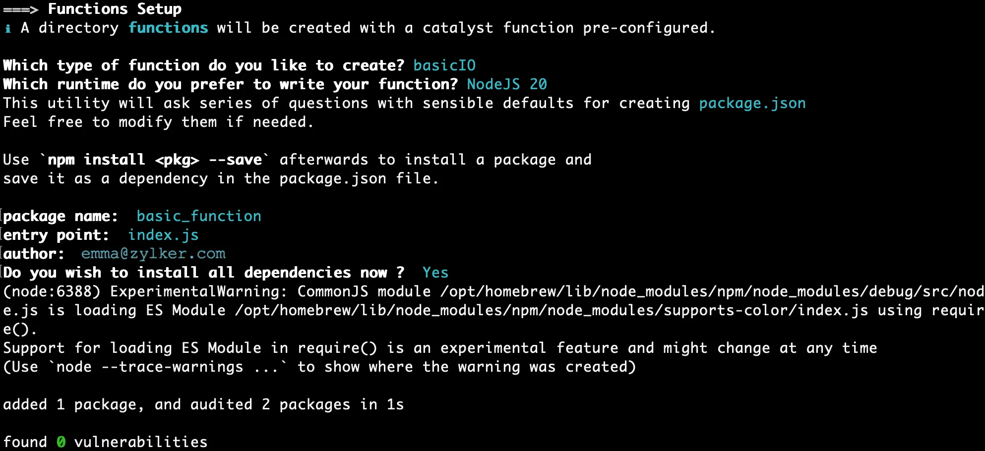Click the arrow prompt before Functions Setup
This screenshot has height=451, width=985.
[21, 9]
